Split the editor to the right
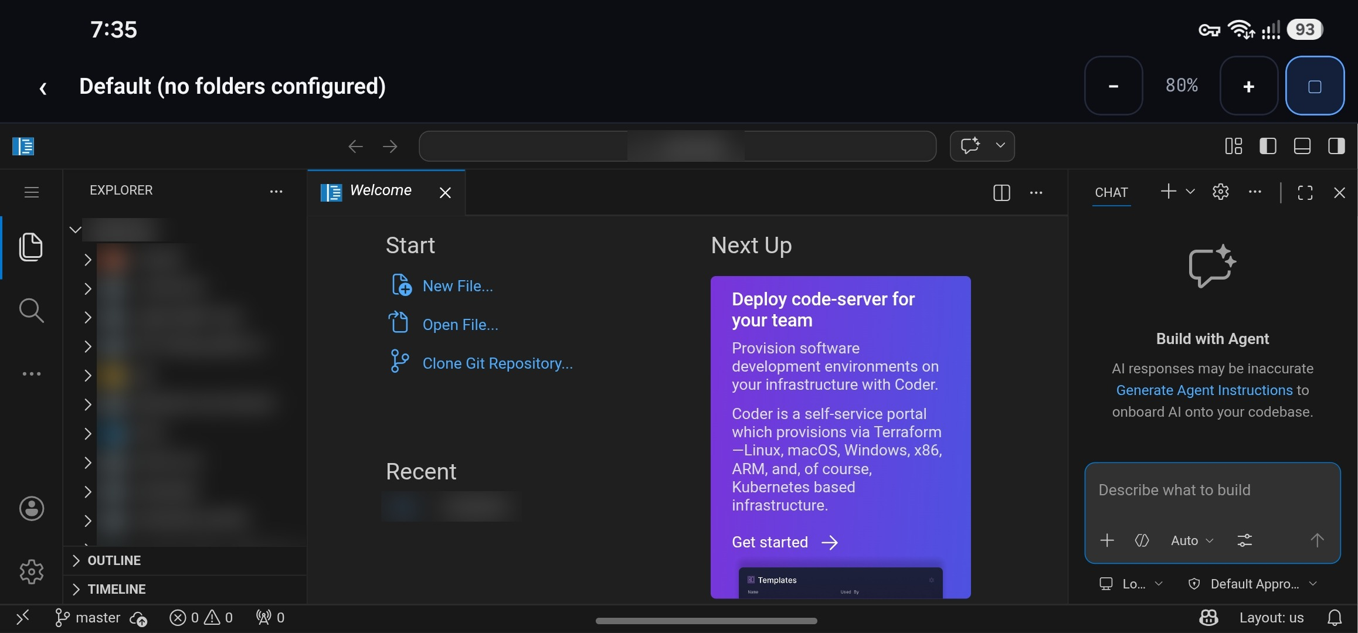Image resolution: width=1358 pixels, height=633 pixels. point(1001,192)
